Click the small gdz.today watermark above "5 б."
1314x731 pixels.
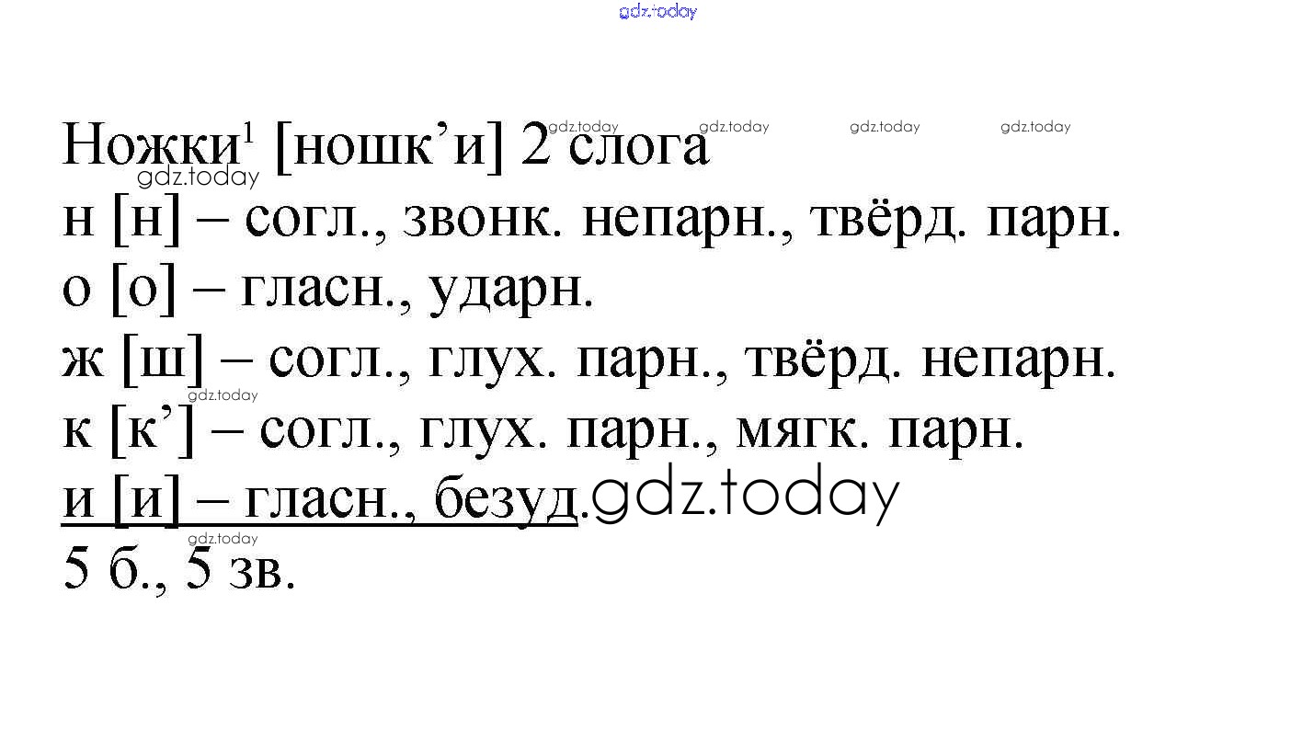(x=223, y=539)
